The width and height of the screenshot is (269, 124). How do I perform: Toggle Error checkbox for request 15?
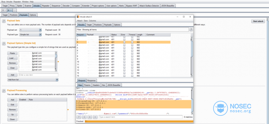[124, 76]
